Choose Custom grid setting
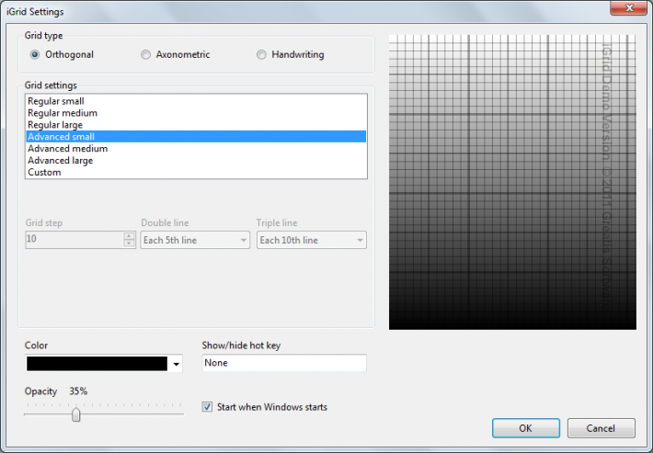This screenshot has width=653, height=453. click(x=196, y=172)
